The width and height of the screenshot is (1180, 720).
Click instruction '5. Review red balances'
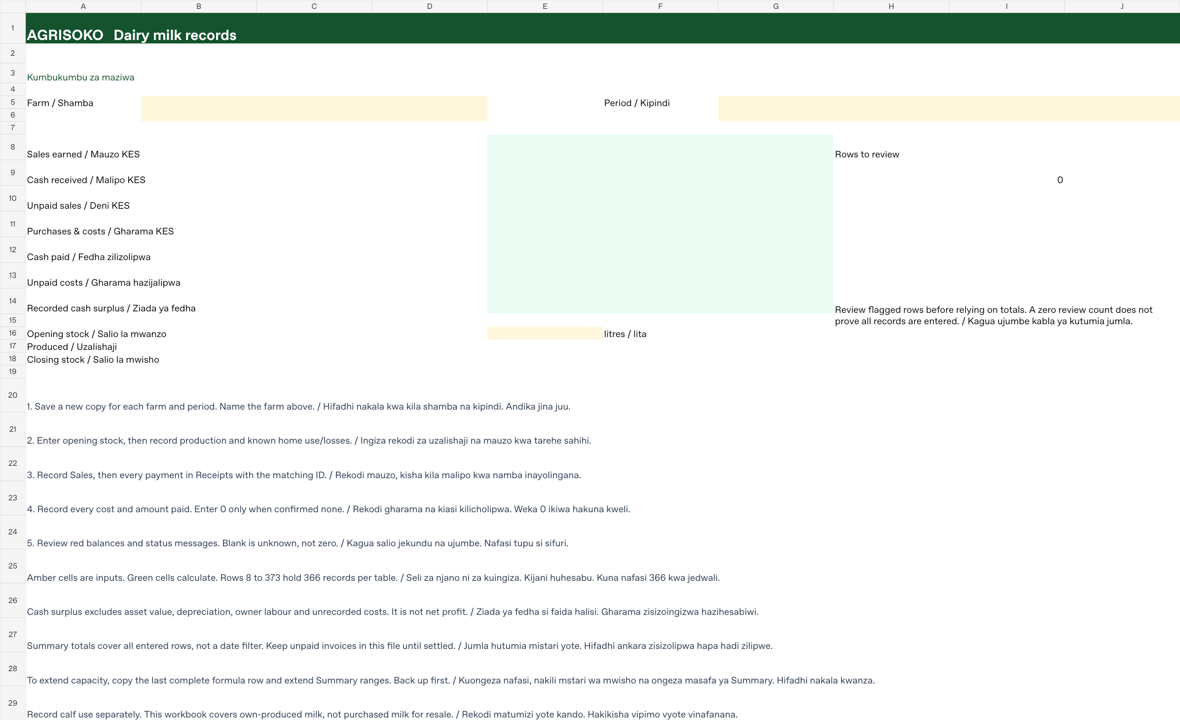pyautogui.click(x=297, y=543)
